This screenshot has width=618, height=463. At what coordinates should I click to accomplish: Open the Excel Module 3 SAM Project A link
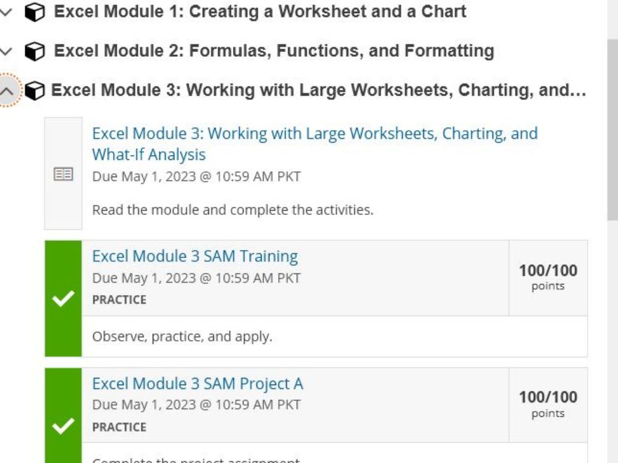(198, 383)
